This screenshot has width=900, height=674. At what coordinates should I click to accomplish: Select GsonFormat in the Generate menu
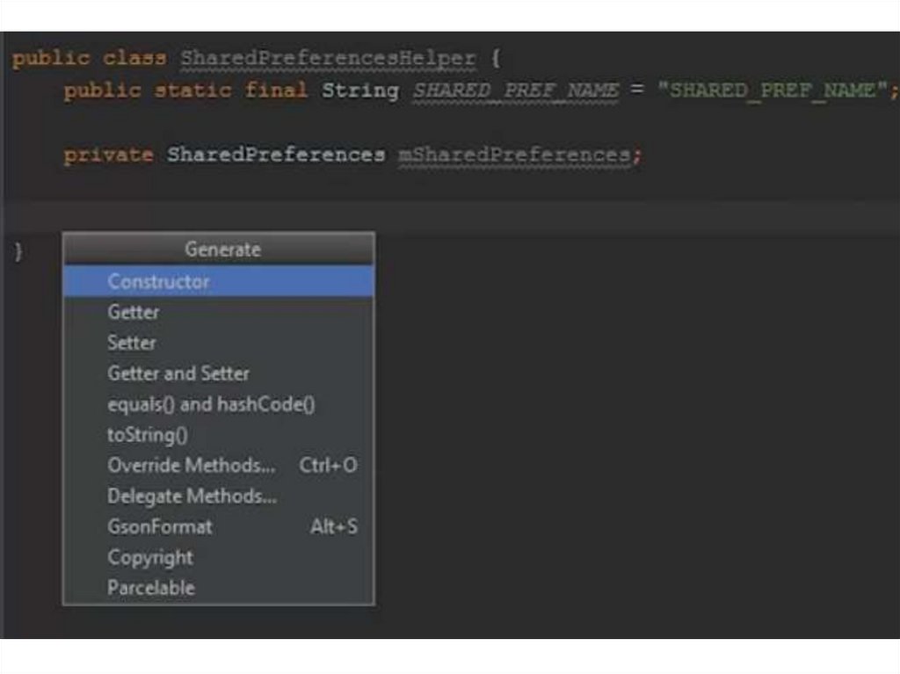coord(160,527)
